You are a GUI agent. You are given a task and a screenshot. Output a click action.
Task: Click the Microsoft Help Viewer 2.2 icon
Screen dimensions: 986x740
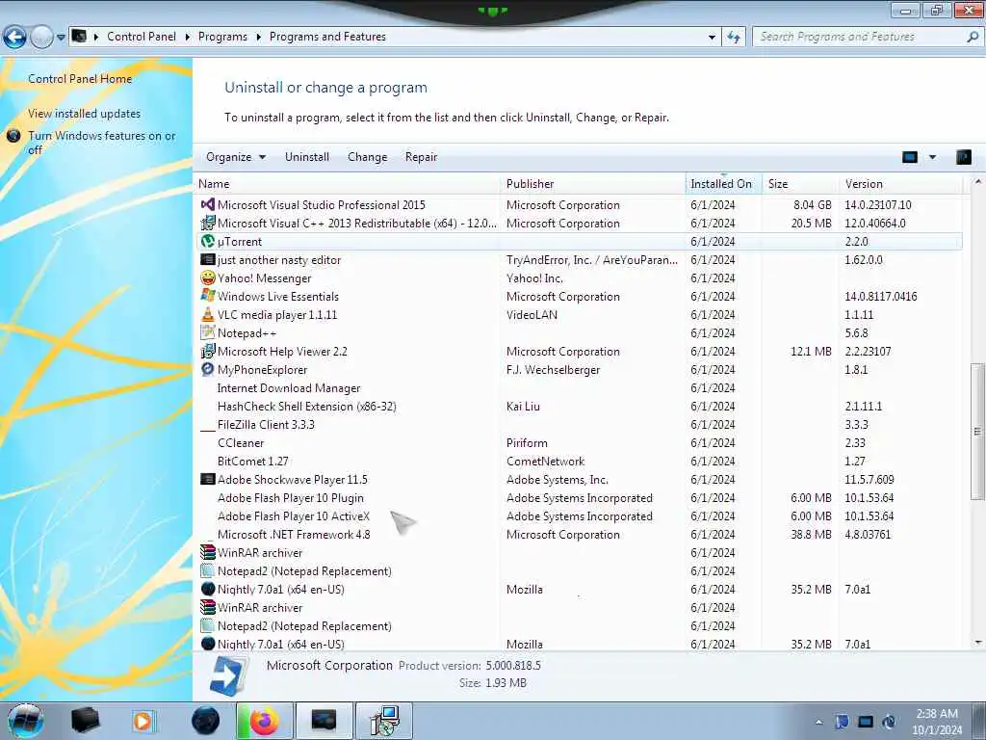[208, 351]
